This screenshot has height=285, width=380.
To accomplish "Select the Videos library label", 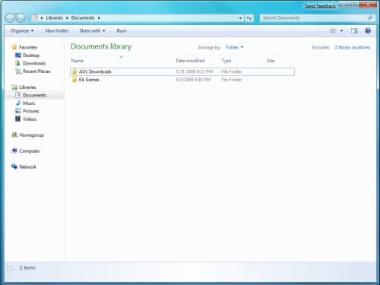I will pyautogui.click(x=30, y=119).
